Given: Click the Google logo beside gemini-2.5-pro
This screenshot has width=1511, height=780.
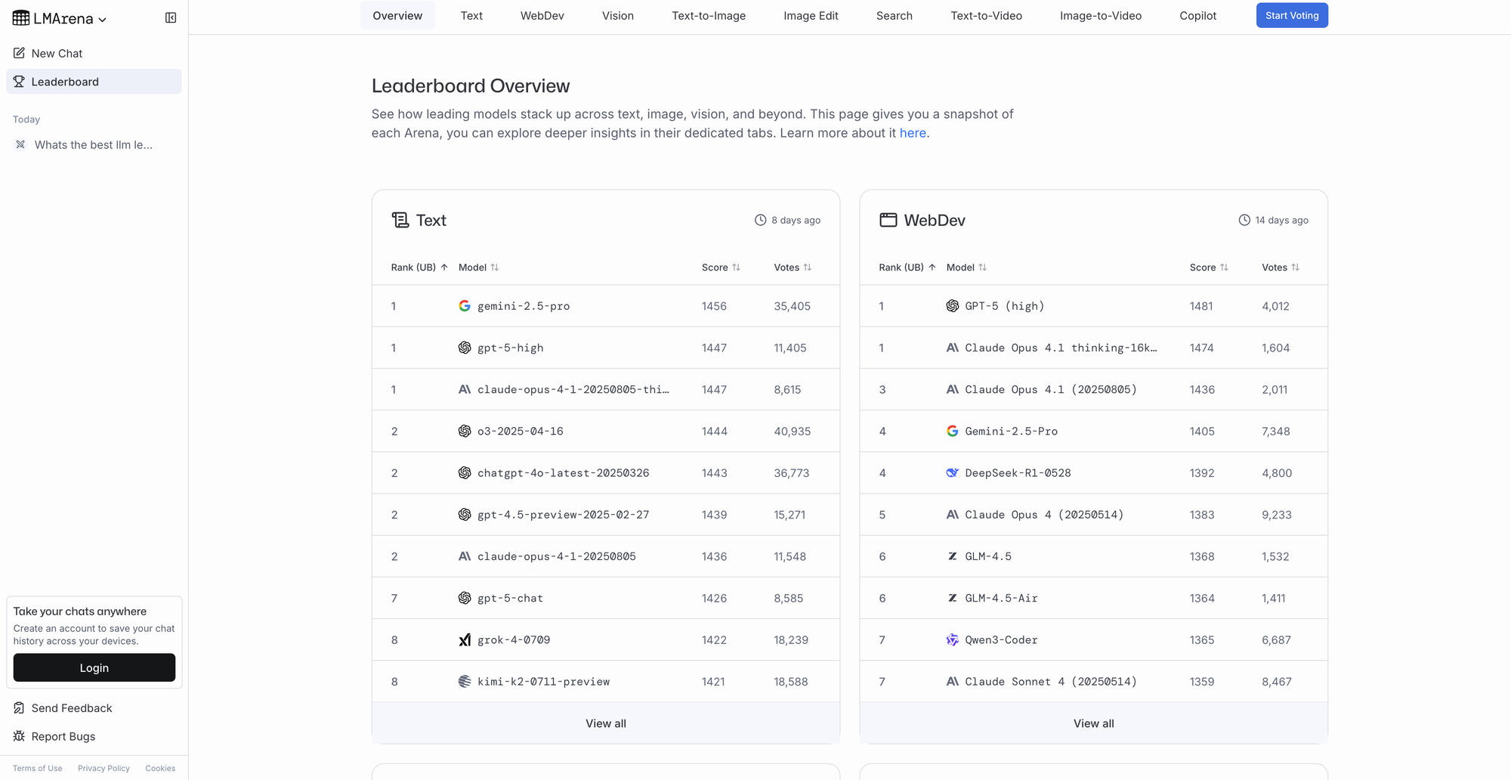Looking at the screenshot, I should coord(465,306).
